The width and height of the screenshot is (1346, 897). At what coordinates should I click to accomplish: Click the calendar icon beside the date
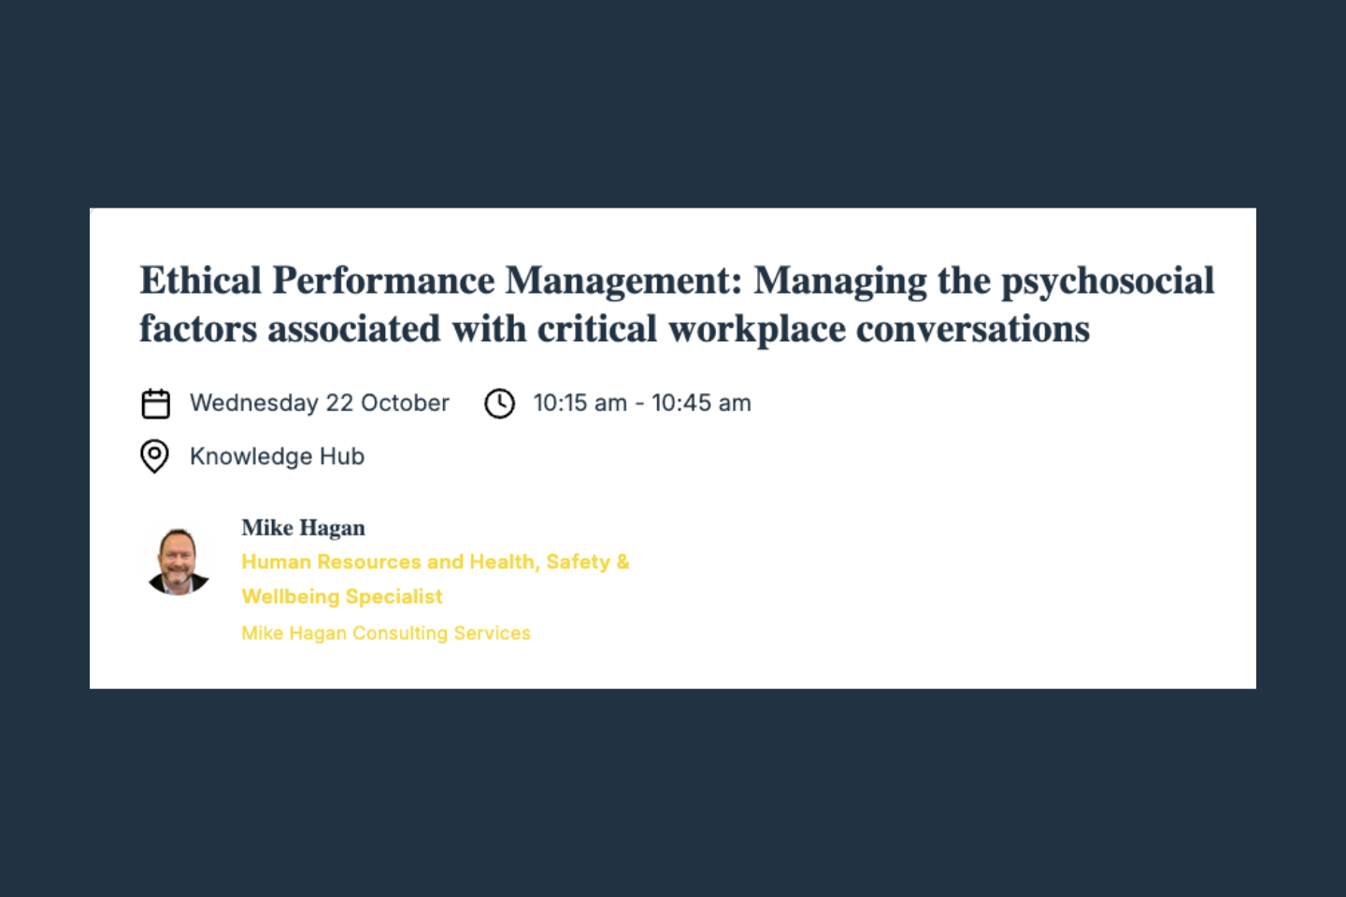coord(155,404)
